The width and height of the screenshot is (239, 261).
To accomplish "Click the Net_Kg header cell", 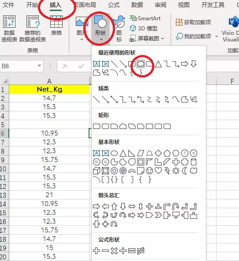I will 49,89.
